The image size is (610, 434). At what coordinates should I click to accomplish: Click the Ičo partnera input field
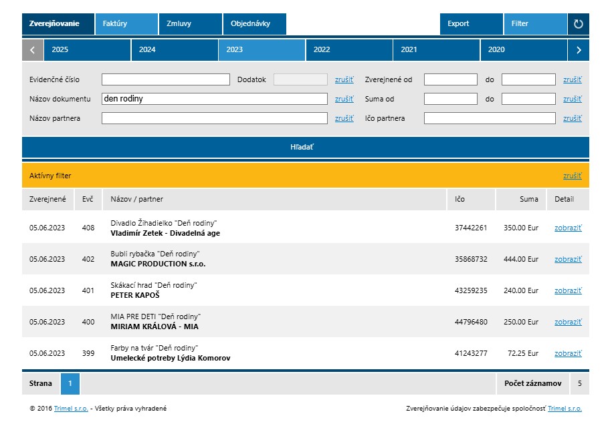click(x=490, y=118)
